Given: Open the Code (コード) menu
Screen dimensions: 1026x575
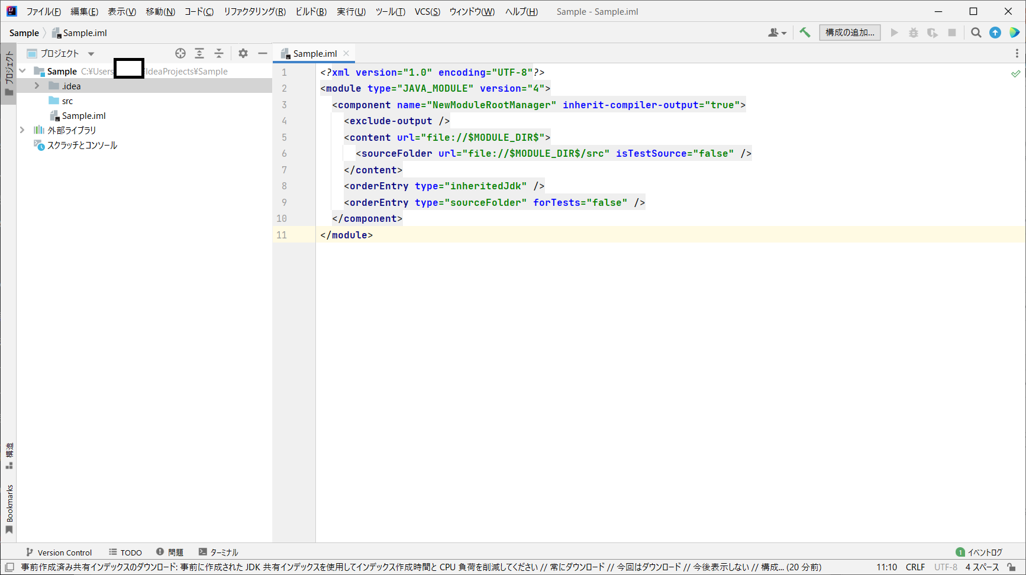Looking at the screenshot, I should click(199, 11).
